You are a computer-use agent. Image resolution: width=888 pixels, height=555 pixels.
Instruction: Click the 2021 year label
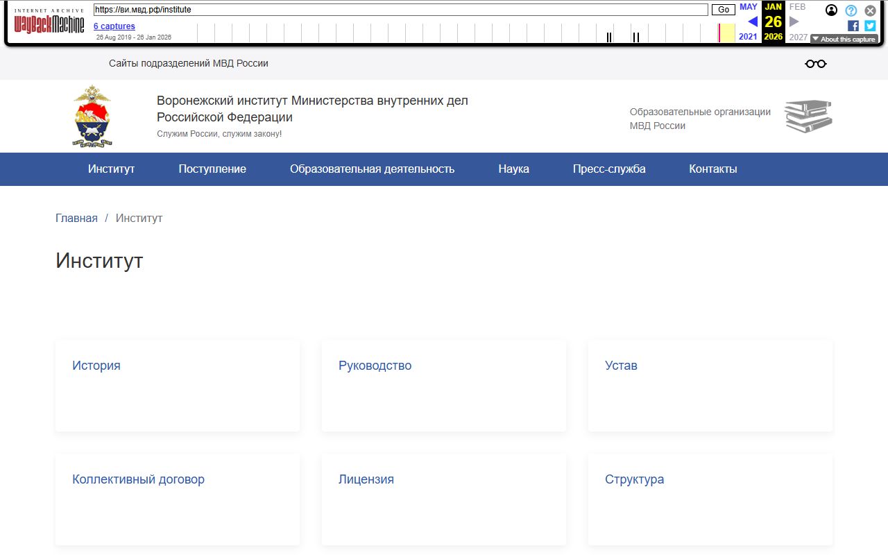coord(748,37)
